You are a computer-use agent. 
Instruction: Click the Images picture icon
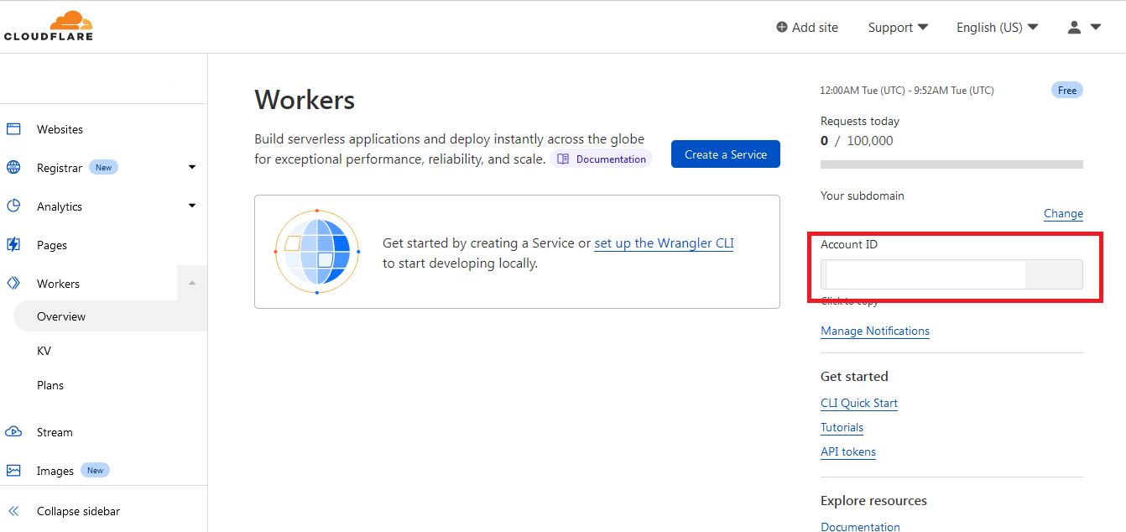13,471
